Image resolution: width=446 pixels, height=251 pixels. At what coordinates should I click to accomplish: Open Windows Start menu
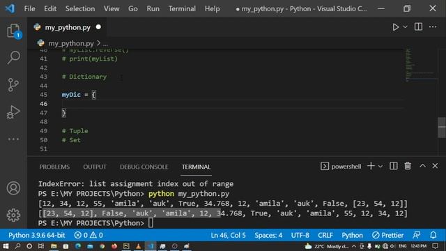point(6,246)
